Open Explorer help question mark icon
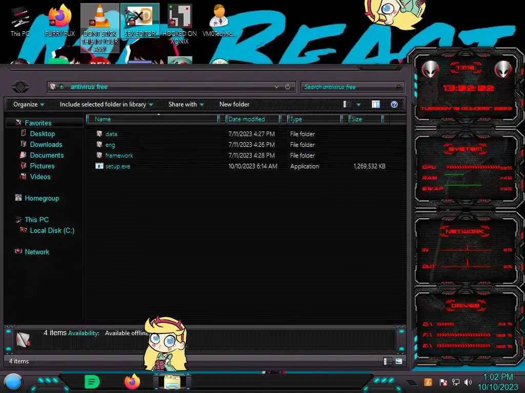This screenshot has width=525, height=393. [394, 104]
